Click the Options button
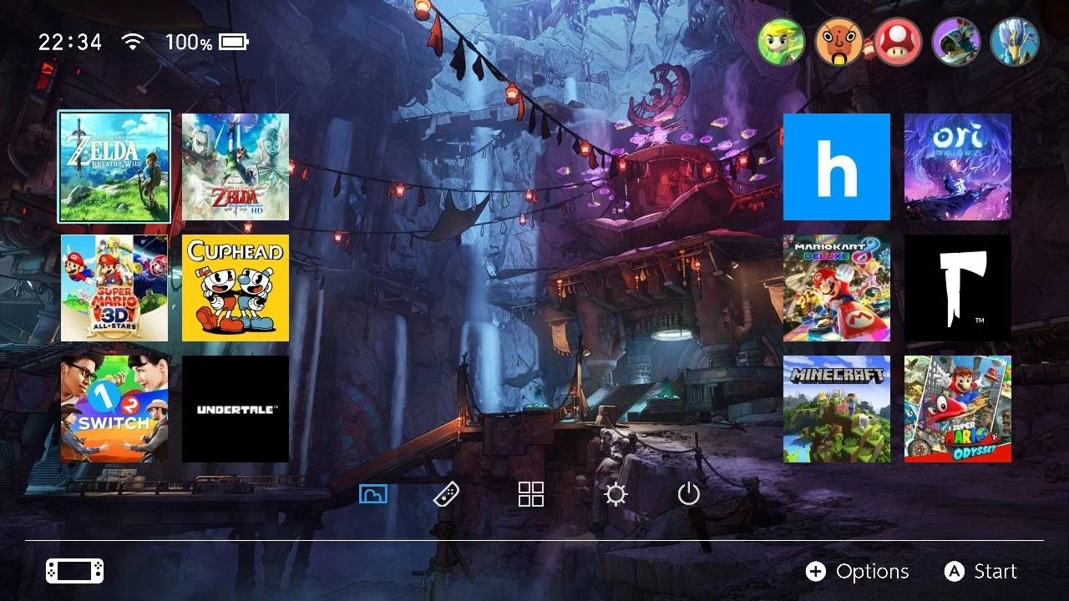Screen dimensions: 1069x601 [857, 572]
